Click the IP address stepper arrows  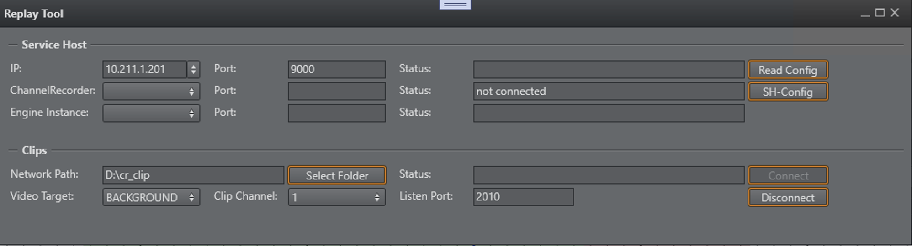pos(193,69)
